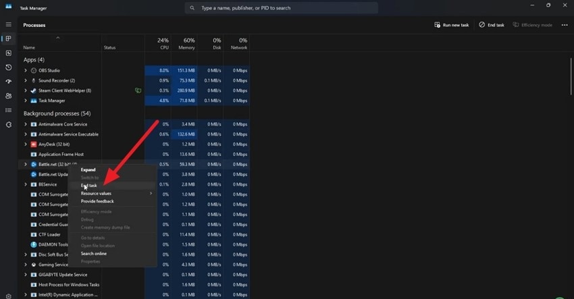Open the App history sidebar icon
The height and width of the screenshot is (299, 574).
point(8,67)
